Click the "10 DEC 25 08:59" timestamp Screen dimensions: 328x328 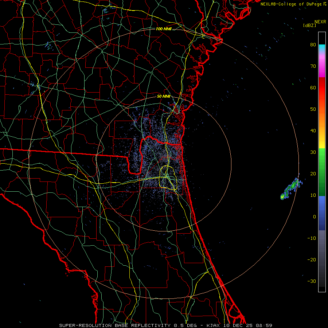coord(248,325)
